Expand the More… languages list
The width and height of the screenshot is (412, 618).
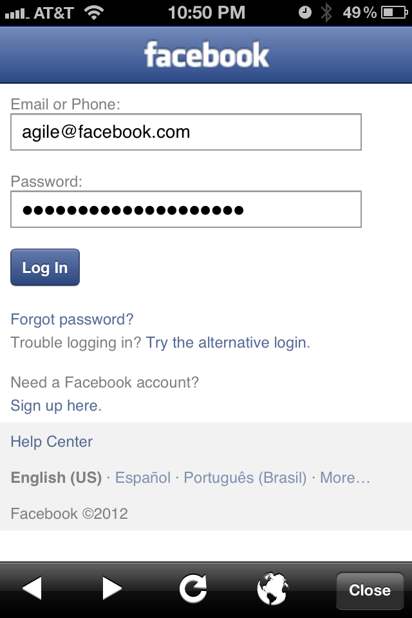click(345, 478)
